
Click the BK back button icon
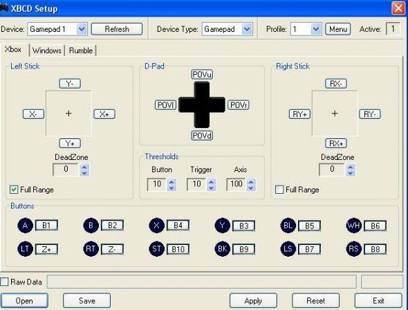[x=222, y=249]
